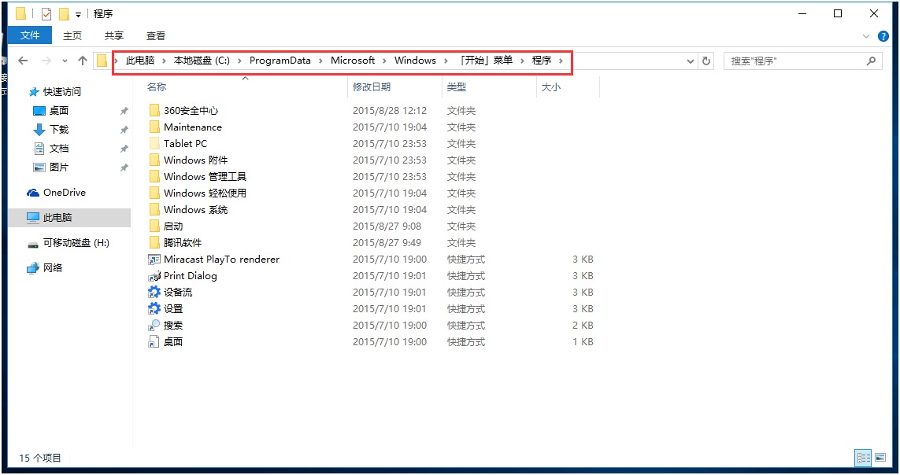Open the recent locations dropdown arrow
Image resolution: width=900 pixels, height=475 pixels.
pyautogui.click(x=64, y=61)
